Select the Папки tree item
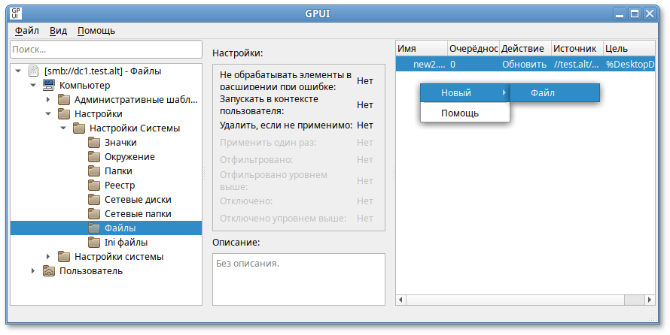Screen dimensions: 670x335 tap(118, 171)
